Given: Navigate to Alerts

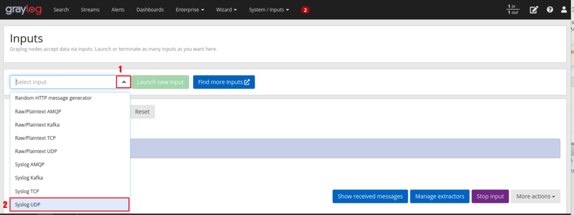Looking at the screenshot, I should coord(118,10).
